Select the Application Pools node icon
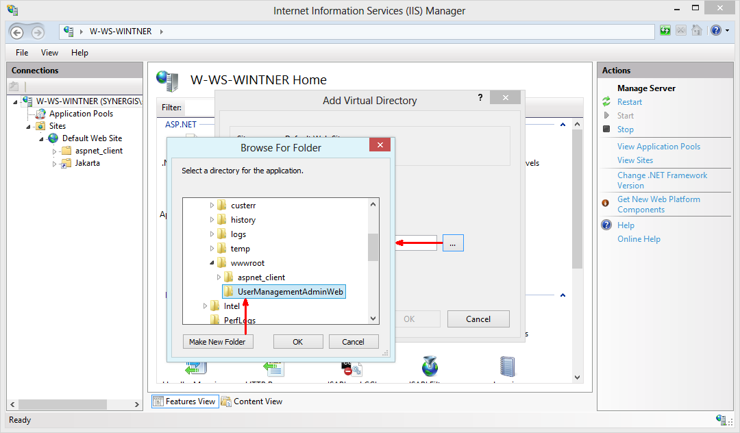Image resolution: width=740 pixels, height=433 pixels. pyautogui.click(x=39, y=114)
